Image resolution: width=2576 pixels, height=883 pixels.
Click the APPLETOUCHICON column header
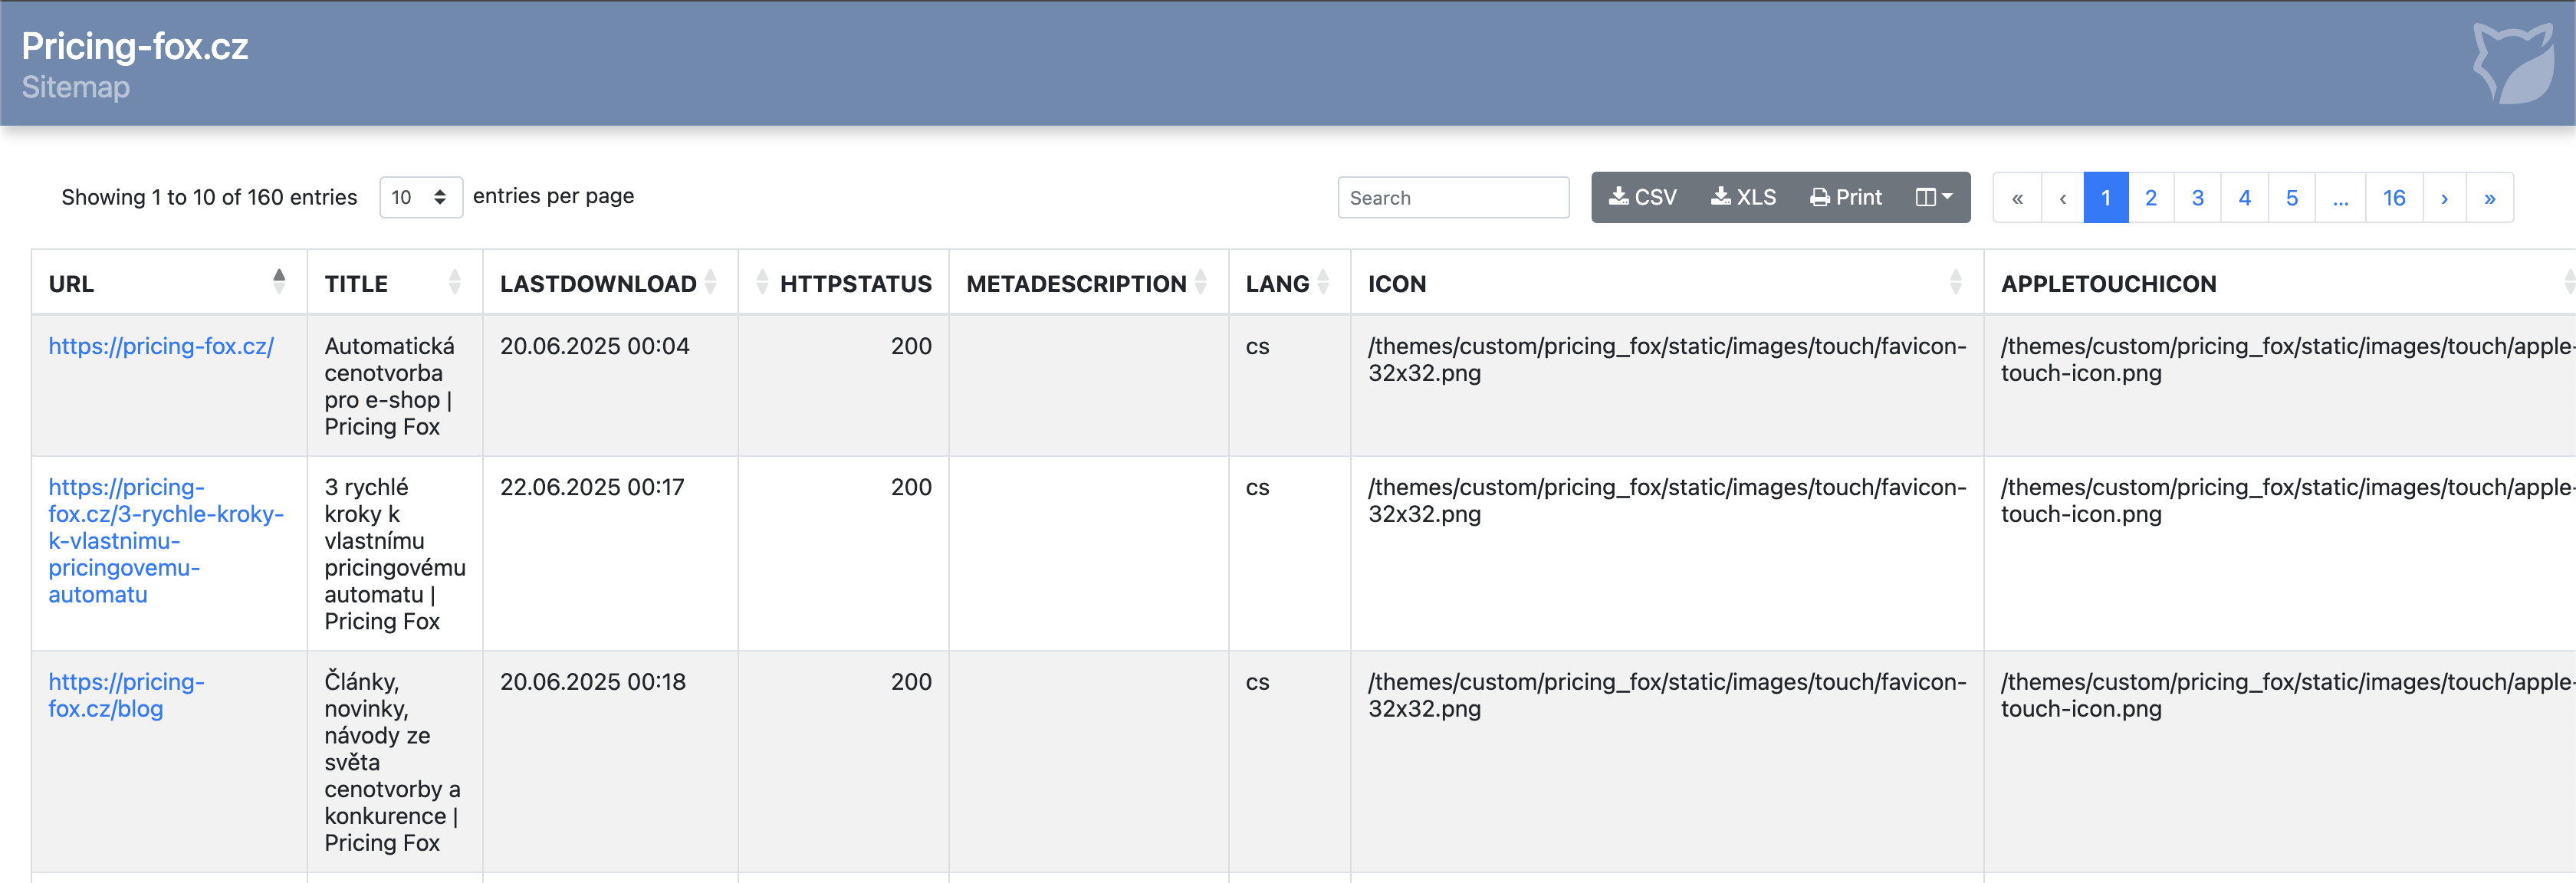tap(2280, 283)
